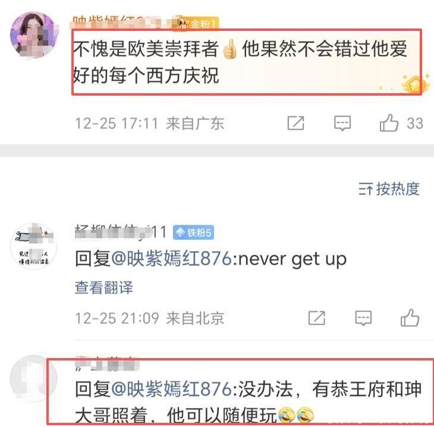Open username ending in 11
Image resolution: width=434 pixels, height=427 pixels.
(121, 232)
